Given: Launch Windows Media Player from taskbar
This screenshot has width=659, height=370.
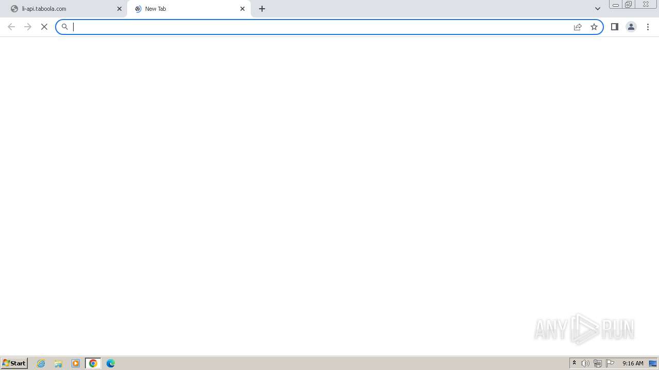Looking at the screenshot, I should pos(76,363).
